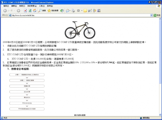Click the Go (移至) green arrow button
Screen dimensions: 162x120
pyautogui.click(x=157, y=15)
